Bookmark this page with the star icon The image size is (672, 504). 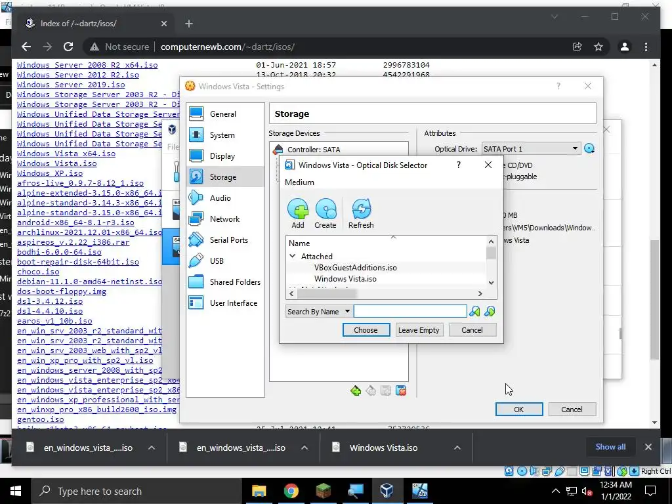click(x=598, y=47)
